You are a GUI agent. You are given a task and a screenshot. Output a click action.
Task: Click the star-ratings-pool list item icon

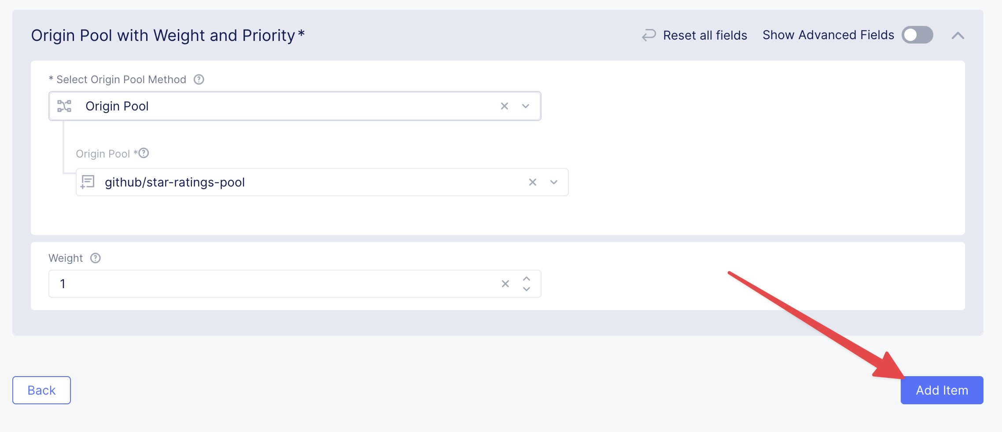click(88, 182)
